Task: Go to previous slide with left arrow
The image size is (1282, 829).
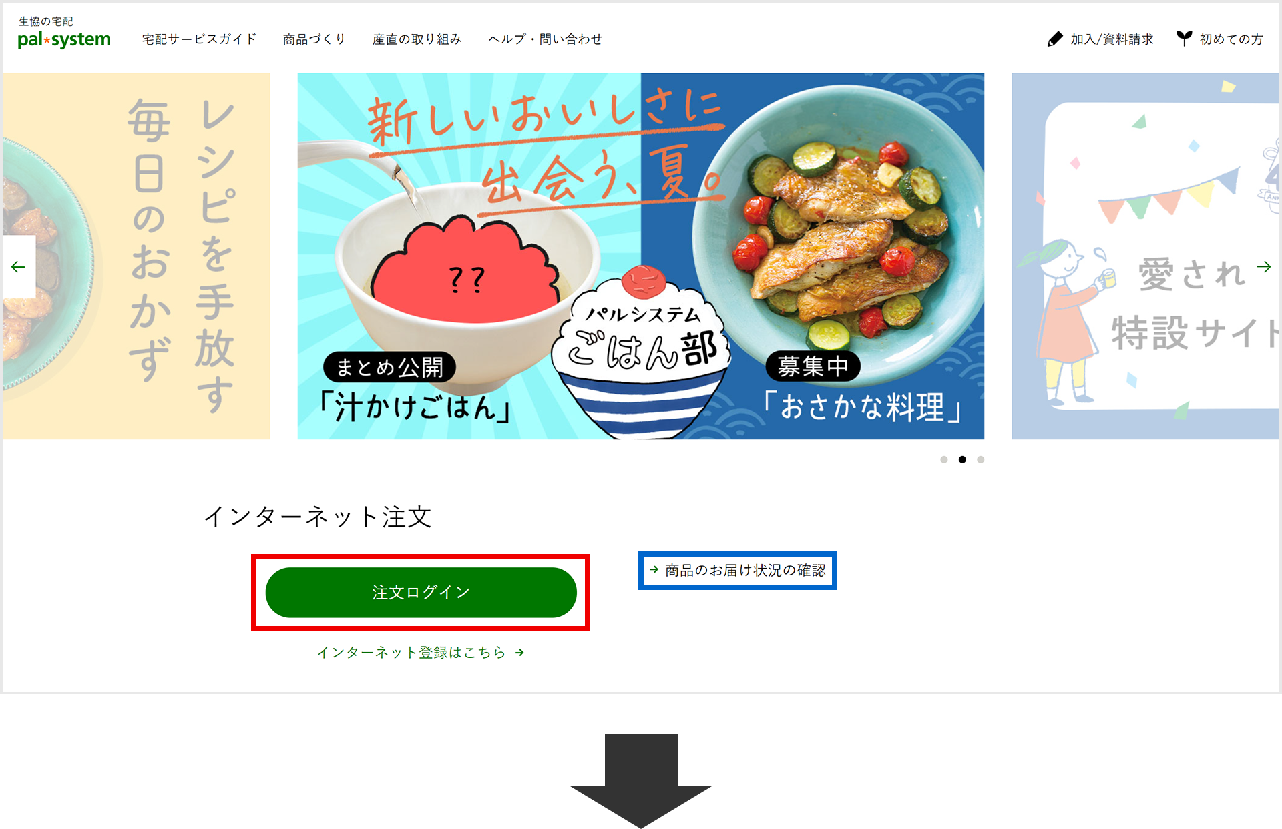Action: pos(18,267)
